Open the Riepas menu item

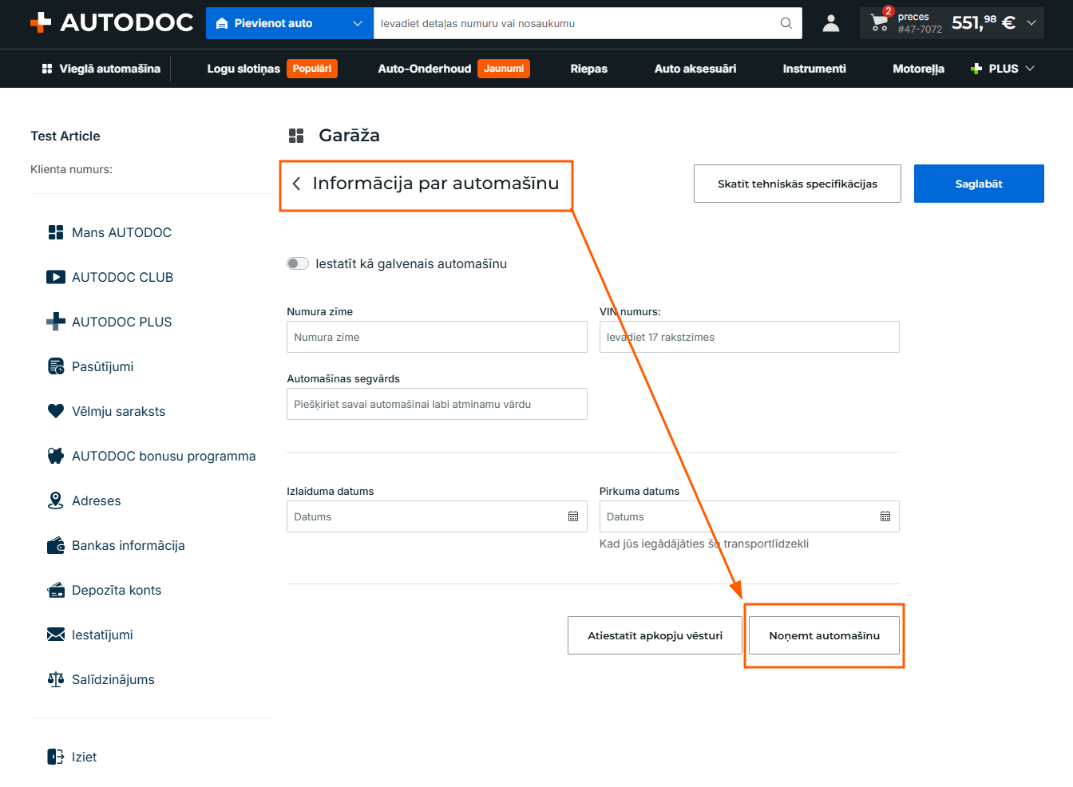click(589, 69)
